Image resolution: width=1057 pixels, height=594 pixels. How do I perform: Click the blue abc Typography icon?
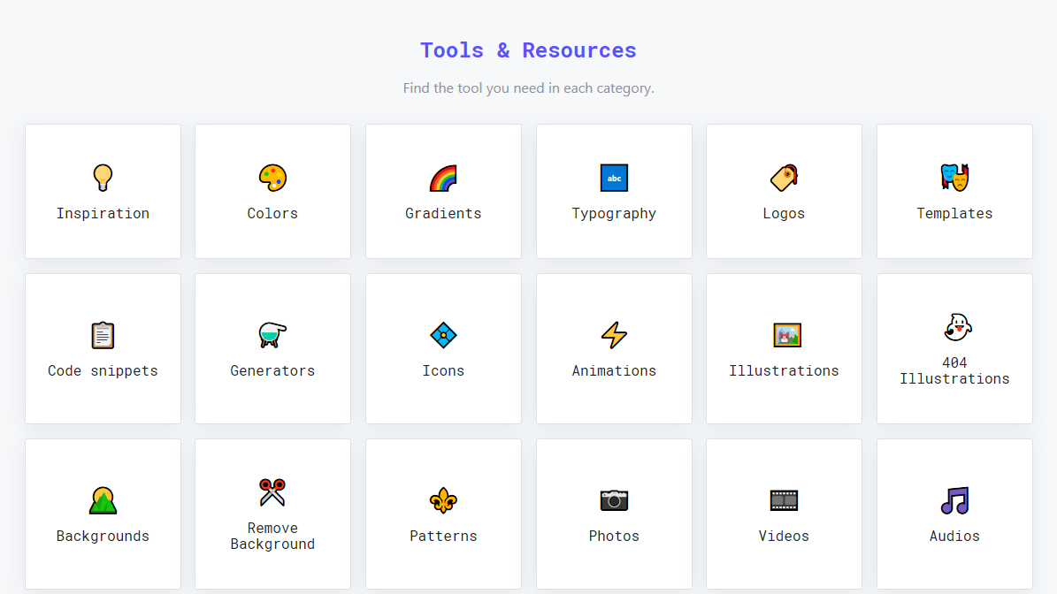614,178
